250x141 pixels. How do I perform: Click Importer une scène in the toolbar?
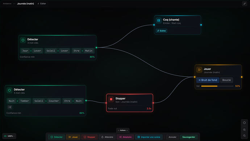coord(149,137)
